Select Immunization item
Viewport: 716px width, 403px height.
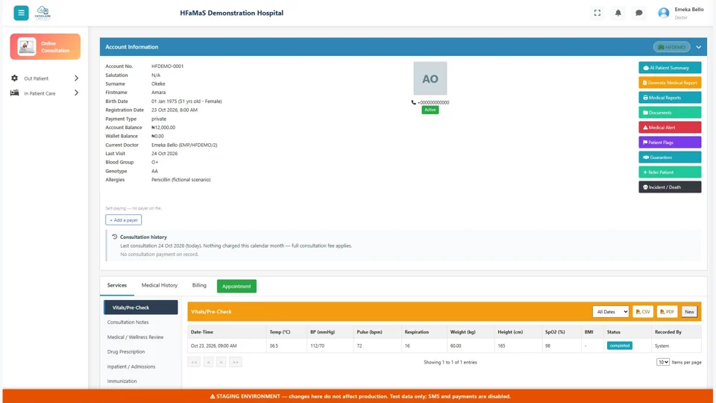(122, 381)
